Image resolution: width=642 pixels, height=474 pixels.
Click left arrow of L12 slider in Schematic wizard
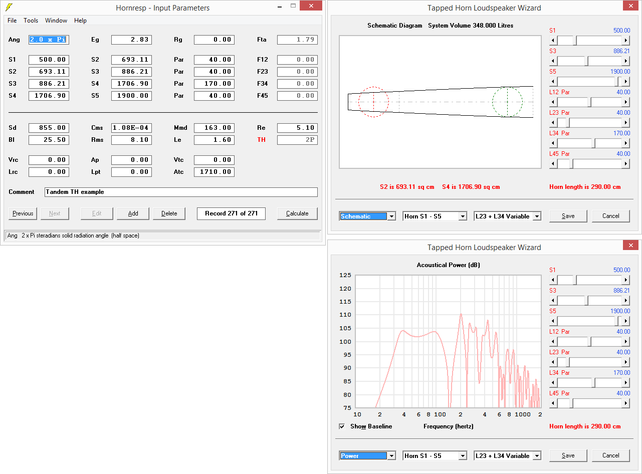pyautogui.click(x=553, y=102)
